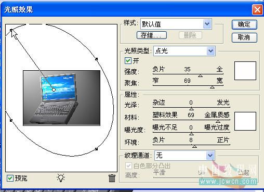The image size is (264, 192).
Task: Close the 光照效果 dialog
Action: 257,9
